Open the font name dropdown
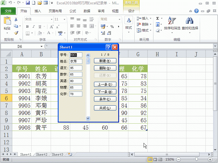 51,19
